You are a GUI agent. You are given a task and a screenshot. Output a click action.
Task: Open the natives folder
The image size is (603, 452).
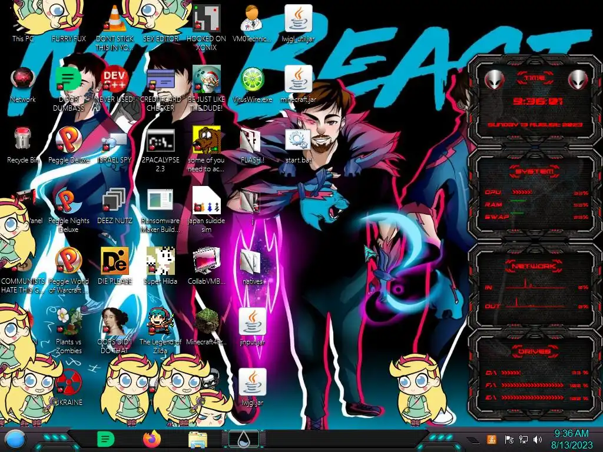tap(252, 266)
